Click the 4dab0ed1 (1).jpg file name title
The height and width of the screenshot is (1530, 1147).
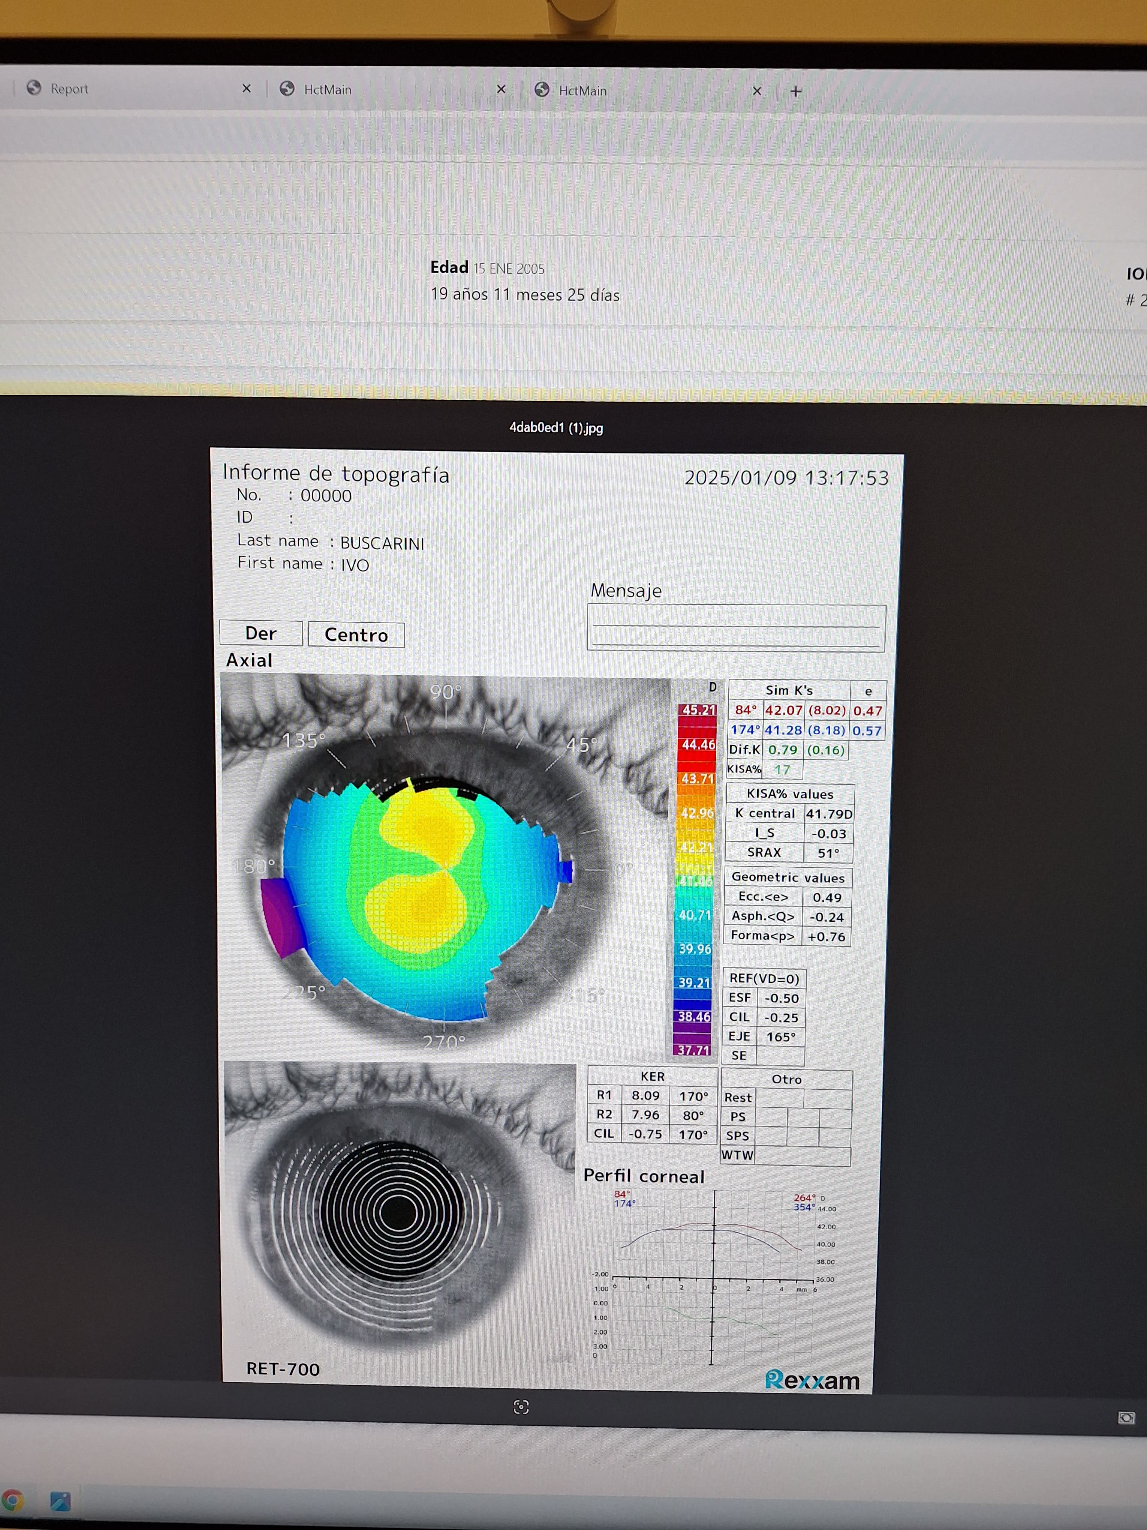tap(556, 427)
